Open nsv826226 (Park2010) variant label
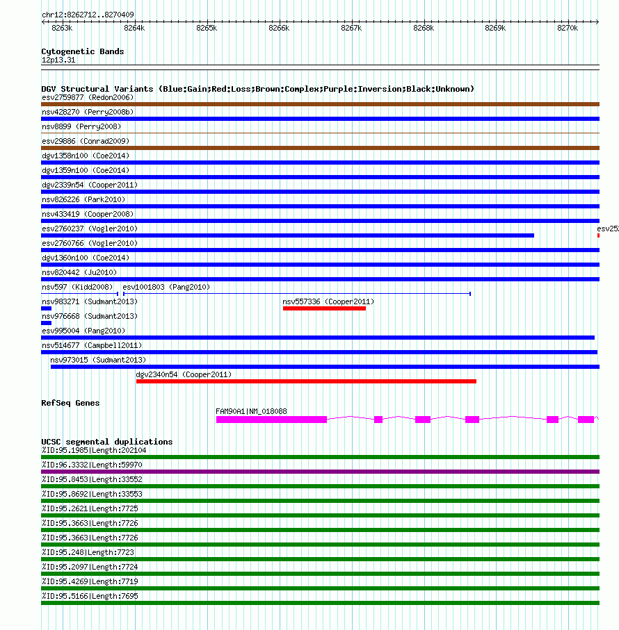The width and height of the screenshot is (619, 630). 83,199
